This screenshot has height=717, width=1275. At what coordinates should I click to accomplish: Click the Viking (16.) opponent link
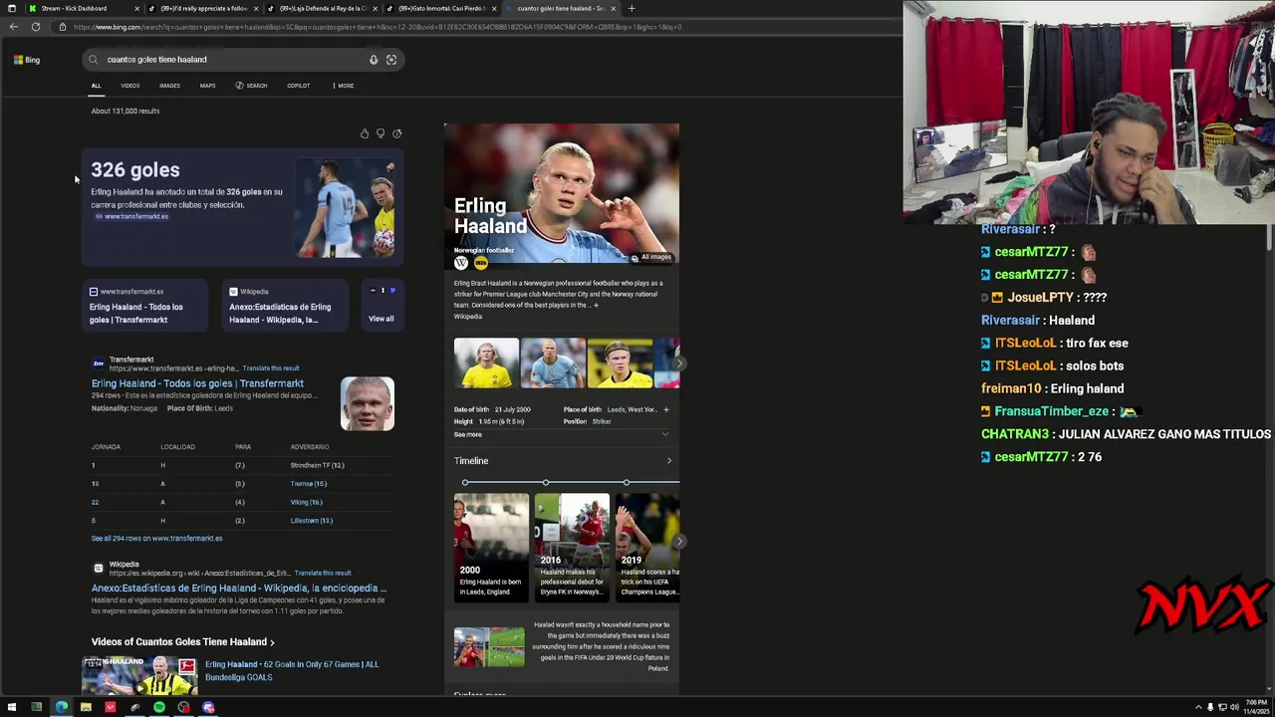306,502
